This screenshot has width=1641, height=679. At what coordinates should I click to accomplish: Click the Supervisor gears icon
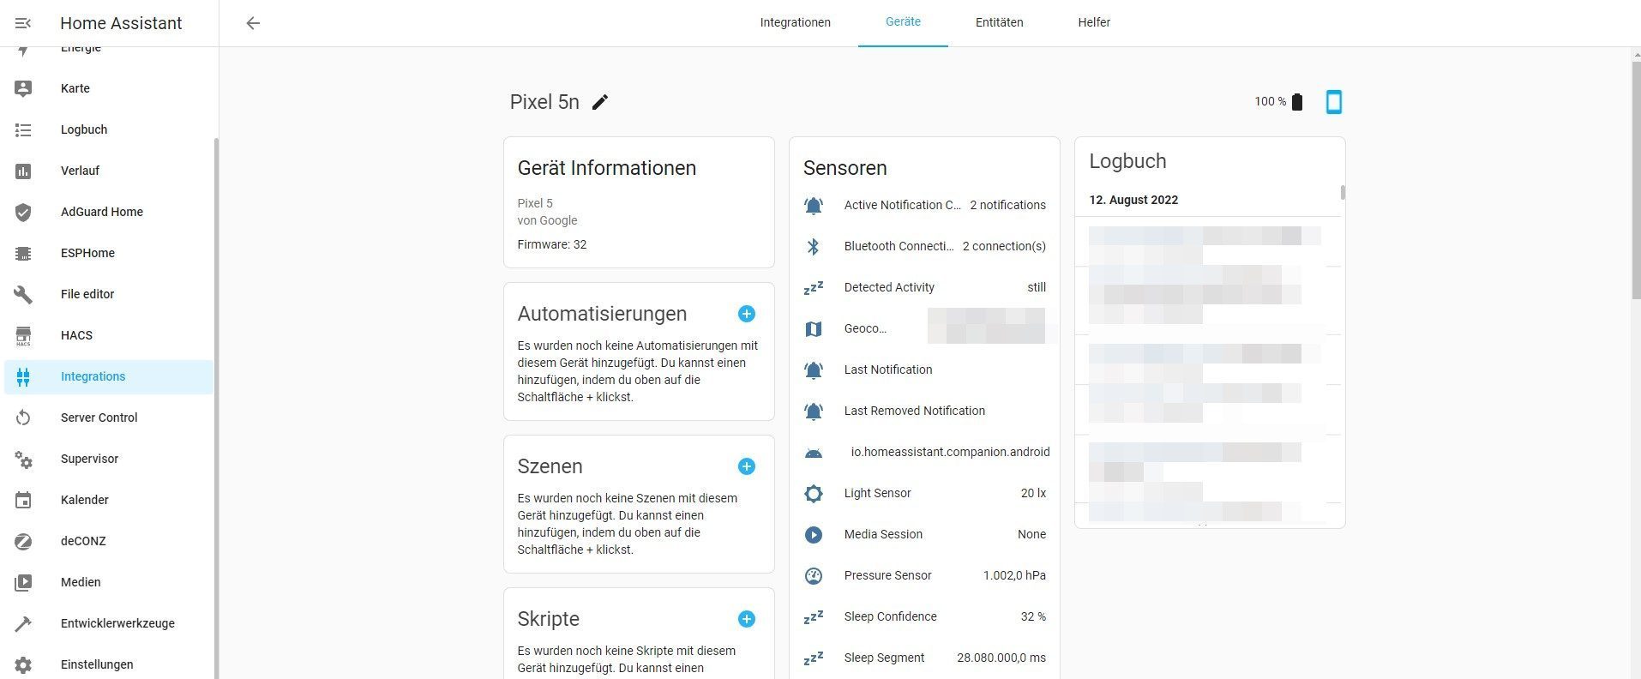(23, 459)
